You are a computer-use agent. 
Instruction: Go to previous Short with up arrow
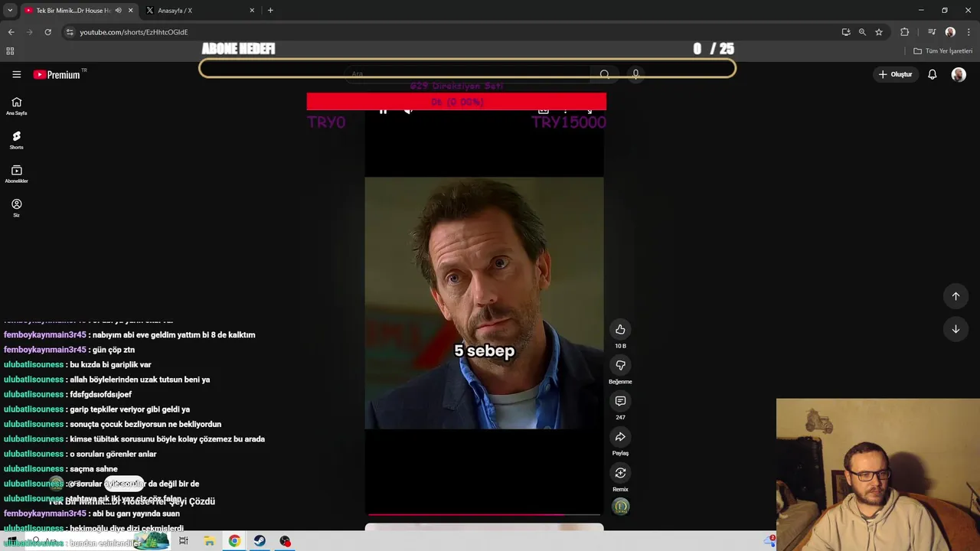pos(955,296)
